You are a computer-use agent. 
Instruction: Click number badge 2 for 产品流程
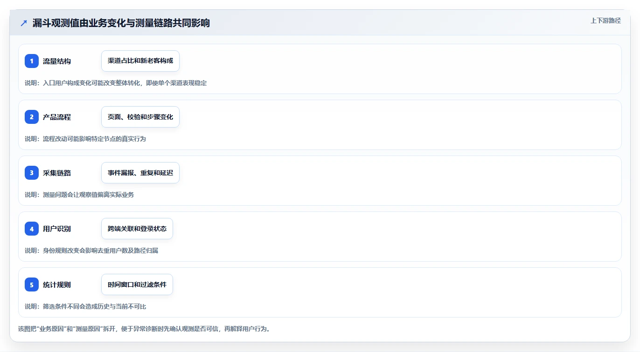(32, 117)
